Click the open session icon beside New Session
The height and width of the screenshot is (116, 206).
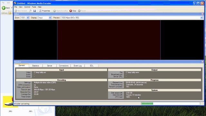pyautogui.click(x=30, y=11)
